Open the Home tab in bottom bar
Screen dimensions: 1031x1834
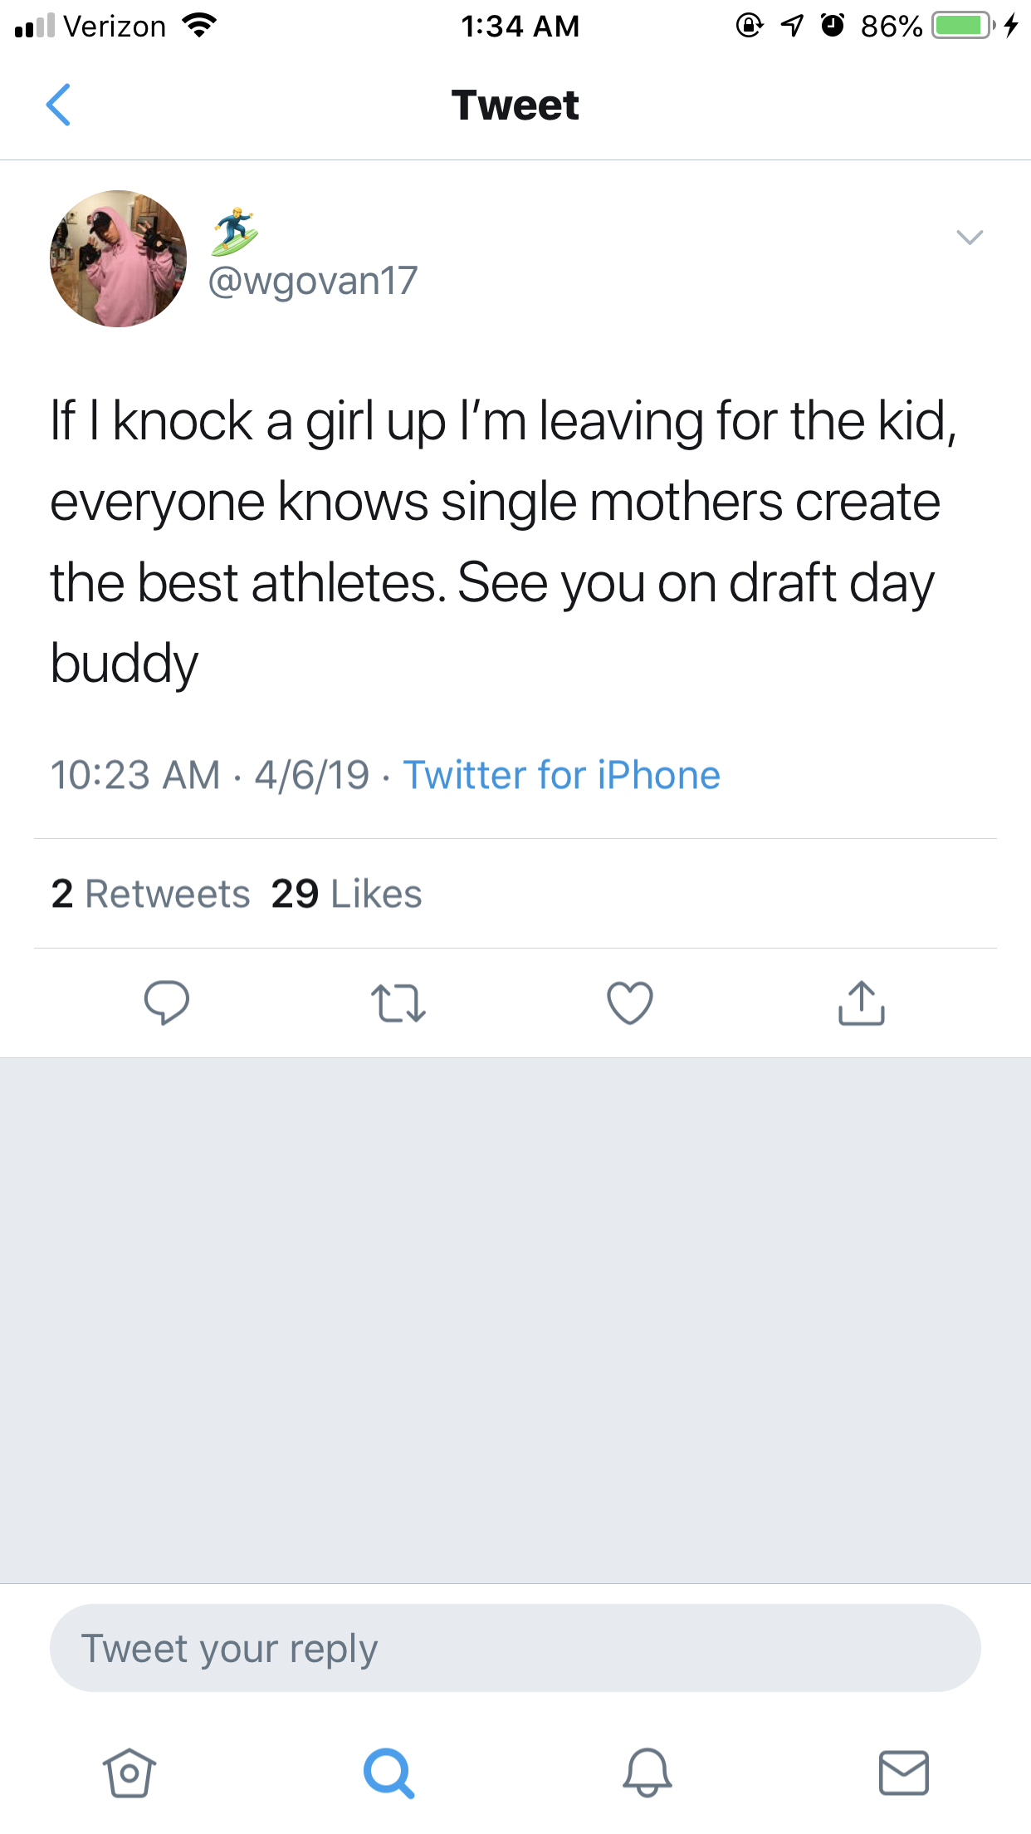click(x=129, y=1773)
